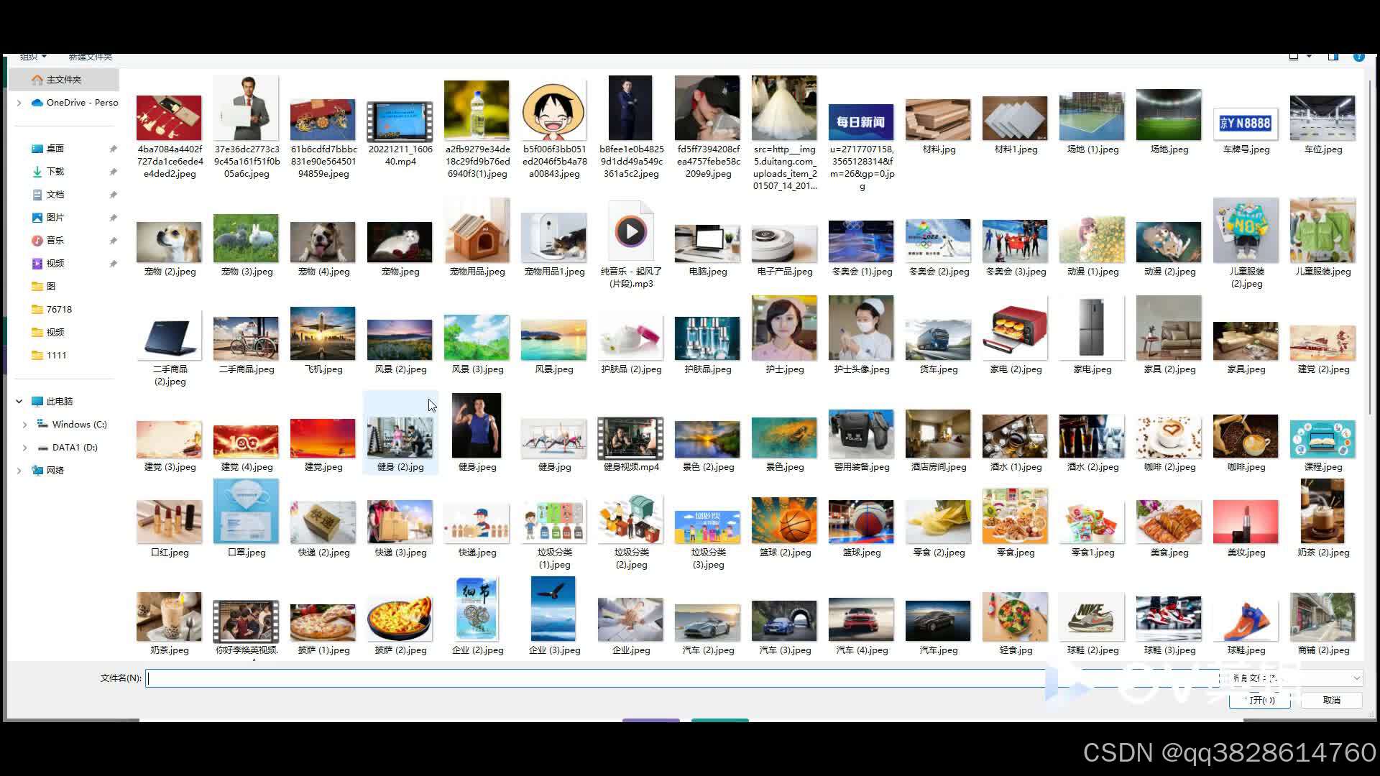This screenshot has height=776, width=1380.
Task: Open the file type filter dropdown
Action: (x=1356, y=678)
